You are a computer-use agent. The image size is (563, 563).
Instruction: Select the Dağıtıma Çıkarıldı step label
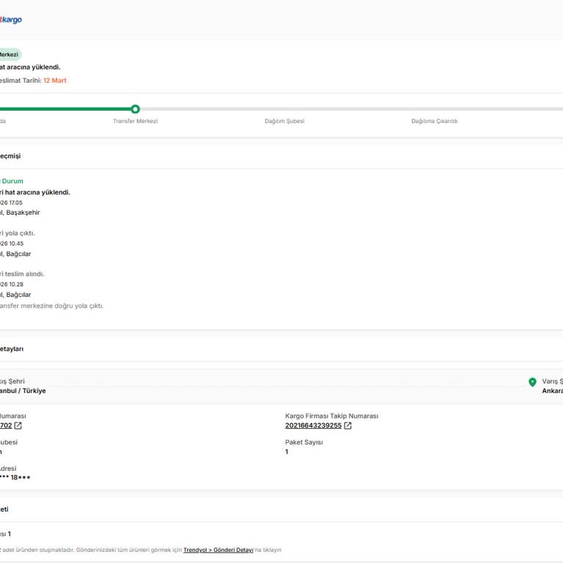tap(435, 121)
